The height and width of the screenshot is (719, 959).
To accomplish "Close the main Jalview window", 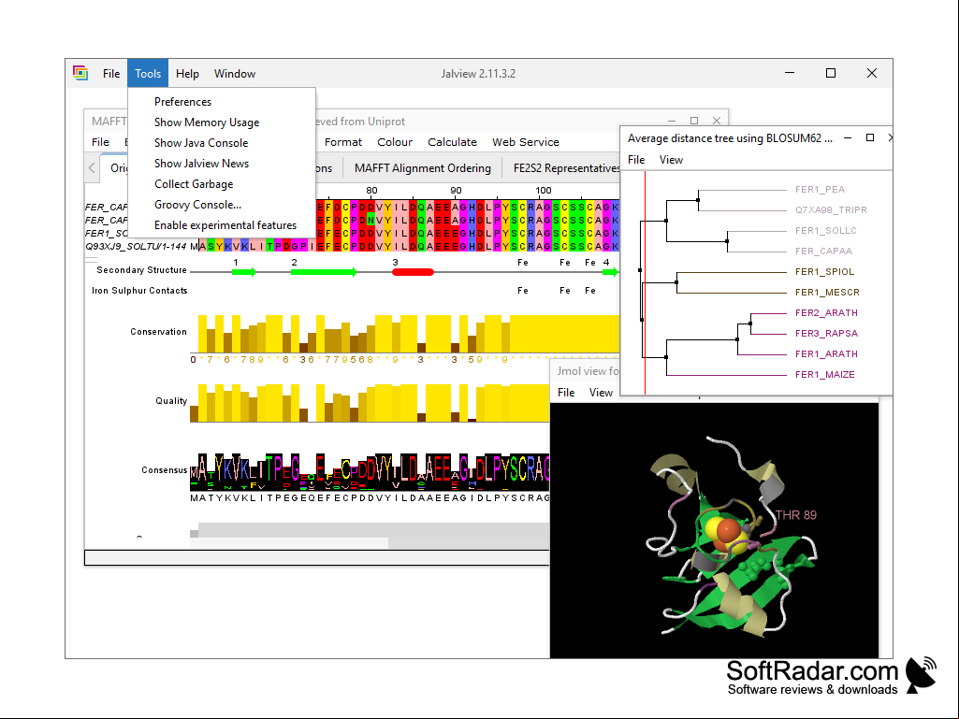I will pos(872,73).
